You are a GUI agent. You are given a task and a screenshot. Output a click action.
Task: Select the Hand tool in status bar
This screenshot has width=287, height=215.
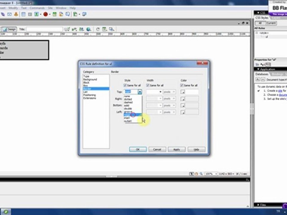pyautogui.click(x=196, y=174)
